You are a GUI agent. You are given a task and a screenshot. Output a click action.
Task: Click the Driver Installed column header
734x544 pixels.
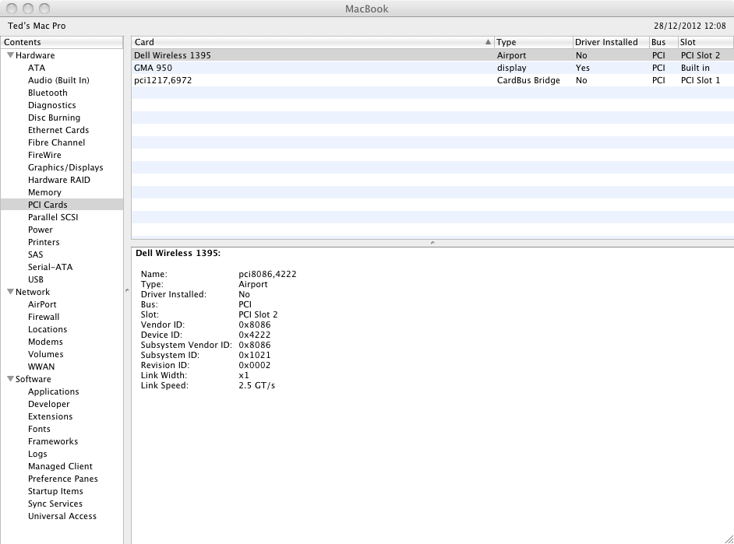tap(606, 42)
